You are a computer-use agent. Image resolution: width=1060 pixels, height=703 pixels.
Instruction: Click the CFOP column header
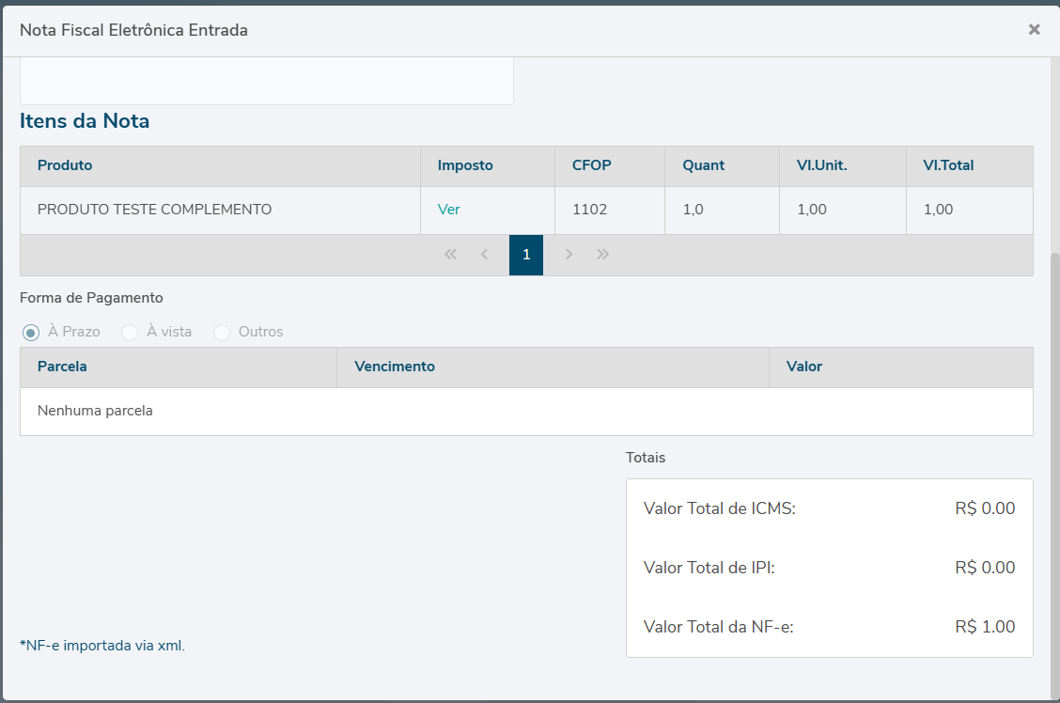591,165
